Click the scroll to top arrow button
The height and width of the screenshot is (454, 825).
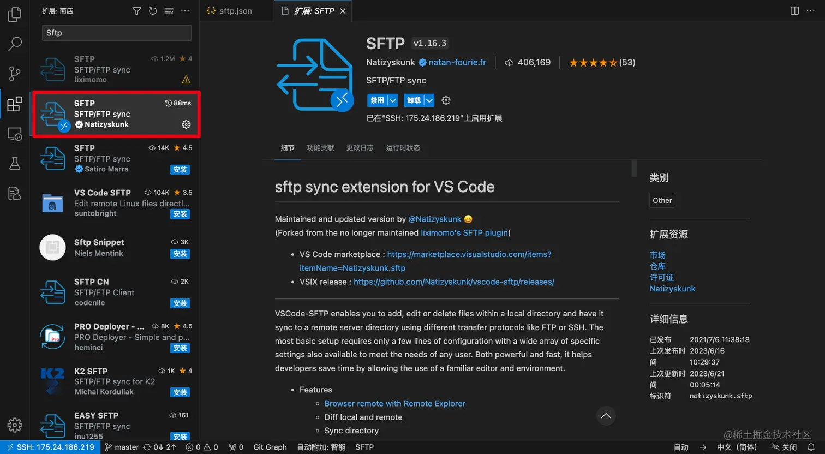[606, 416]
